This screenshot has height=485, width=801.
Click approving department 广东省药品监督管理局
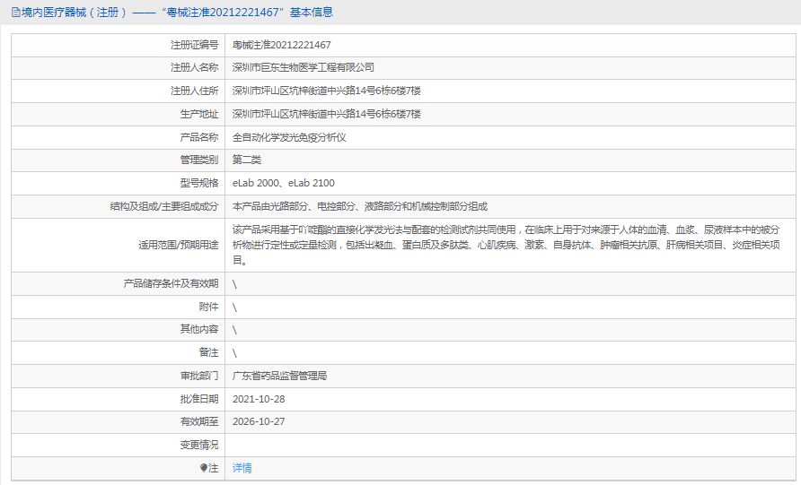click(279, 376)
